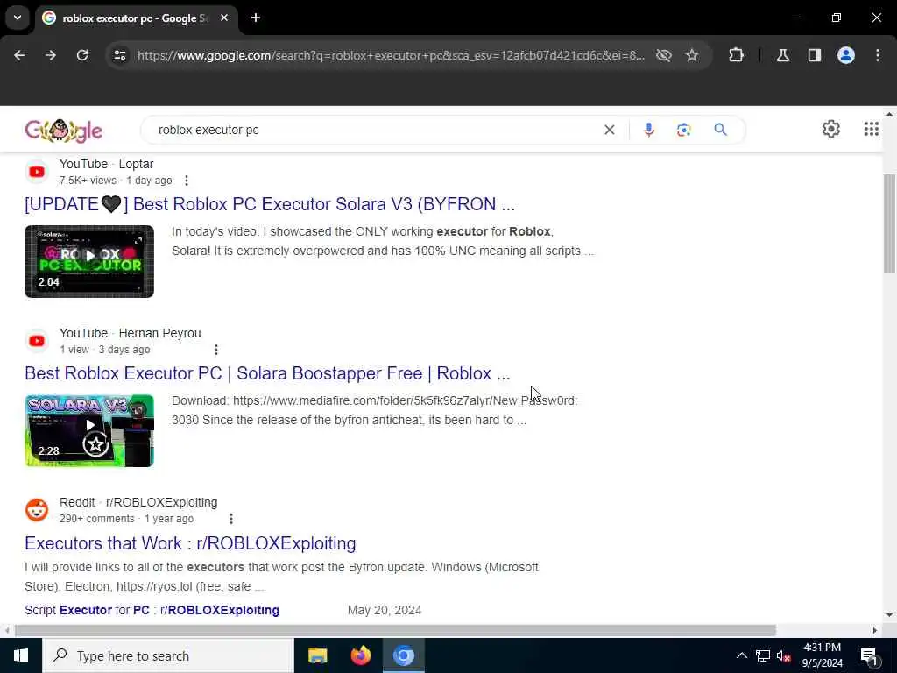Click the taskbar search box
This screenshot has width=897, height=673.
[168, 655]
